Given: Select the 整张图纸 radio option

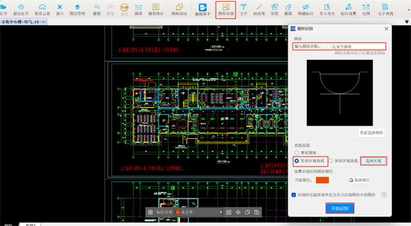Looking at the screenshot, I should (297, 153).
